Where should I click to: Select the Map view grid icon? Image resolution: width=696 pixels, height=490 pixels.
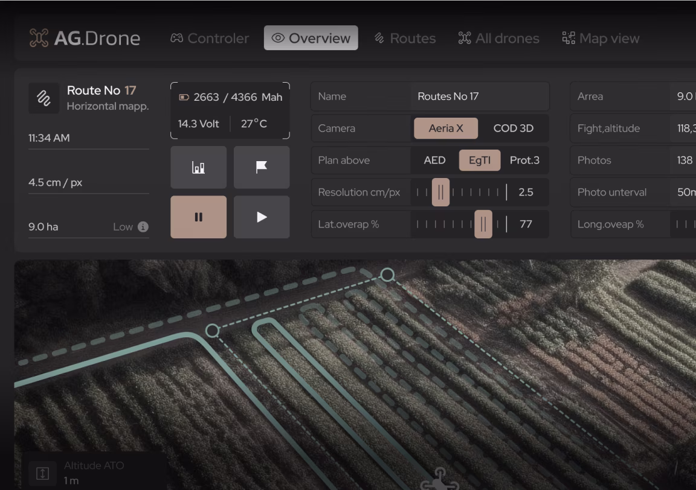pos(569,38)
